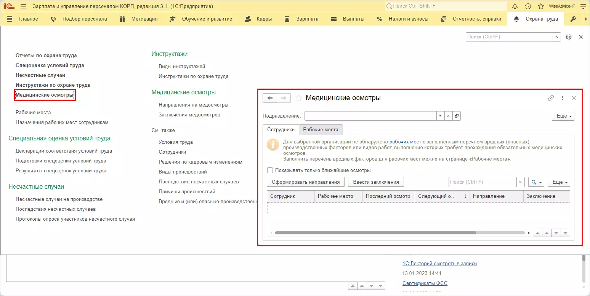Go back with the left arrow in Медицинские осмотры
The height and width of the screenshot is (296, 590).
coord(270,98)
